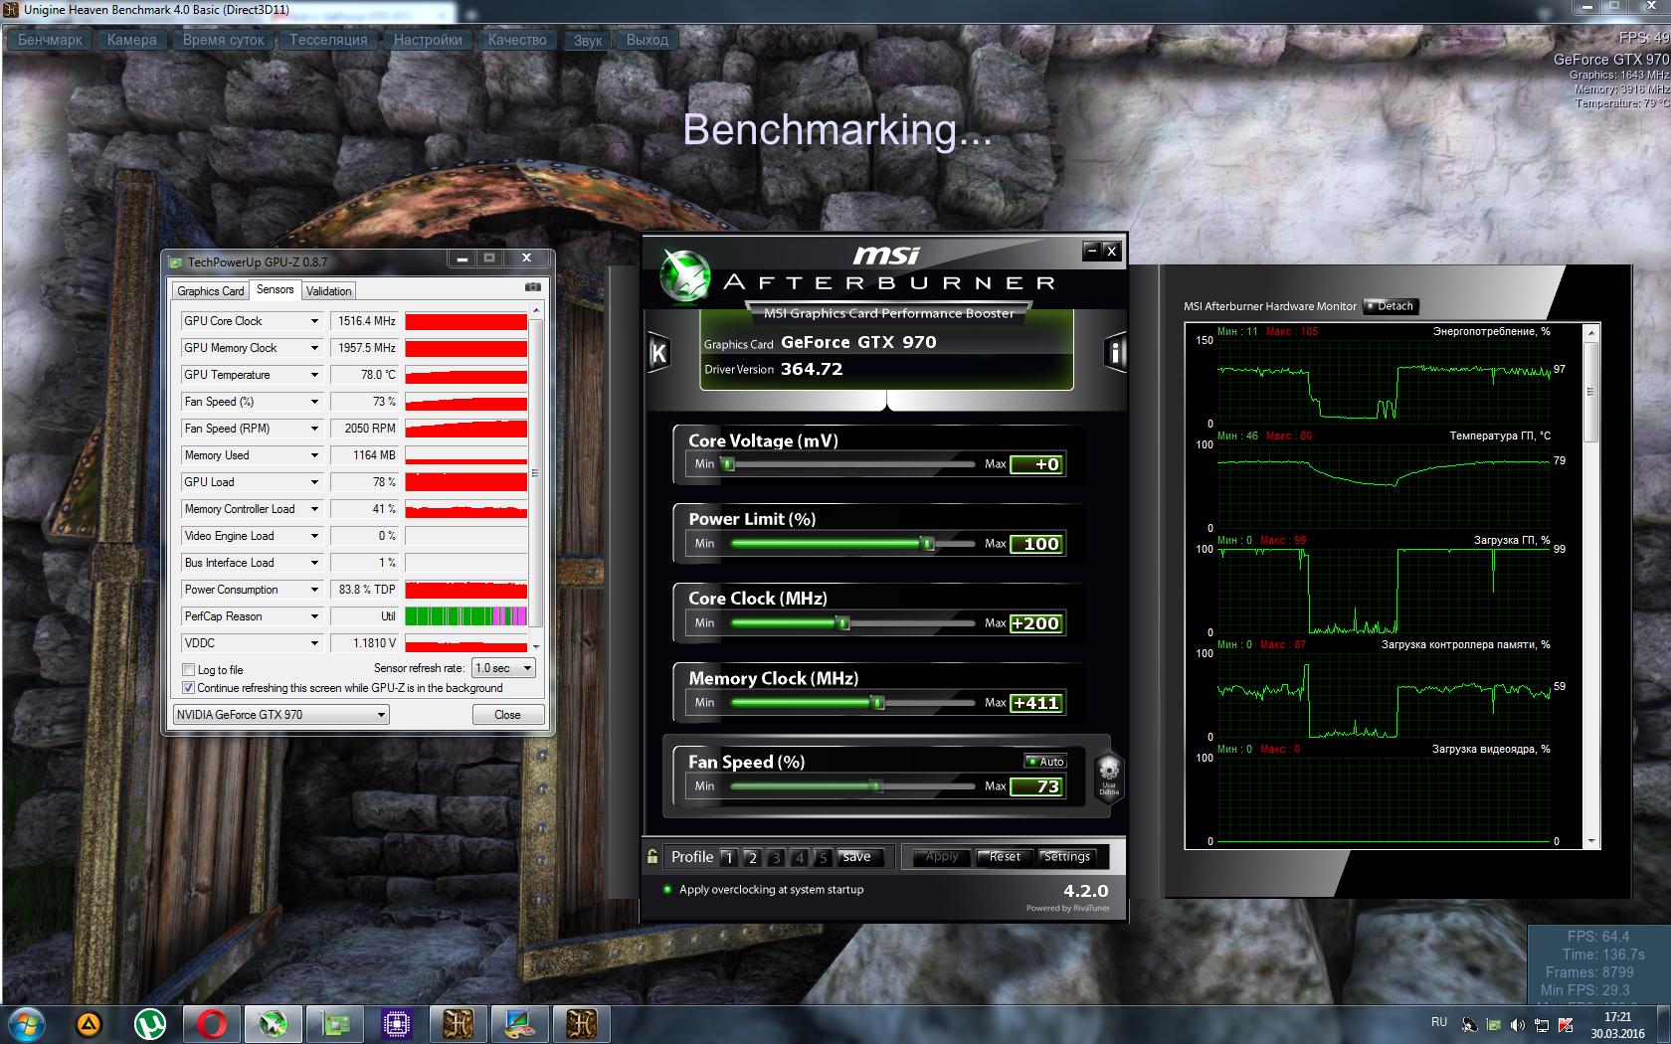Switch to the Sensors tab in GPU-Z
Screen dimensions: 1671x1044
coord(276,289)
